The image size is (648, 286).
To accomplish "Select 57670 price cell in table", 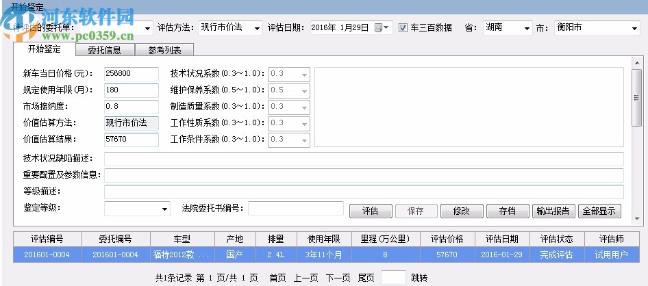I will point(447,255).
